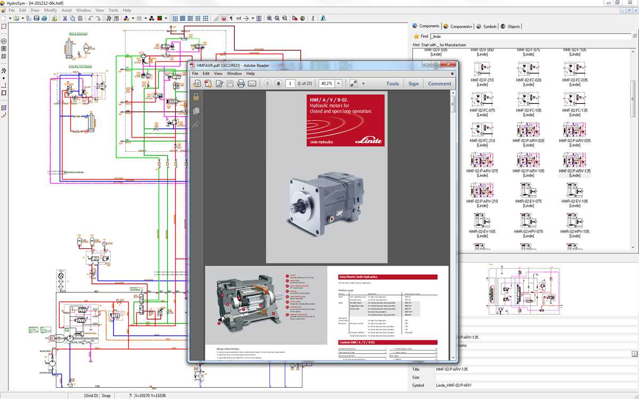Click the boxed 'R' tool in left toolbar
Viewport: 639px width, 399px height.
[4, 48]
